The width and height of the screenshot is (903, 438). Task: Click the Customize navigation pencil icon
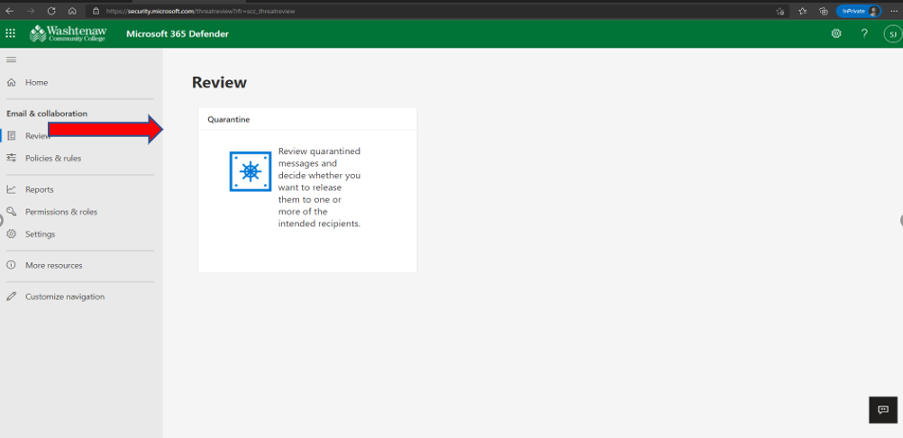tap(11, 297)
